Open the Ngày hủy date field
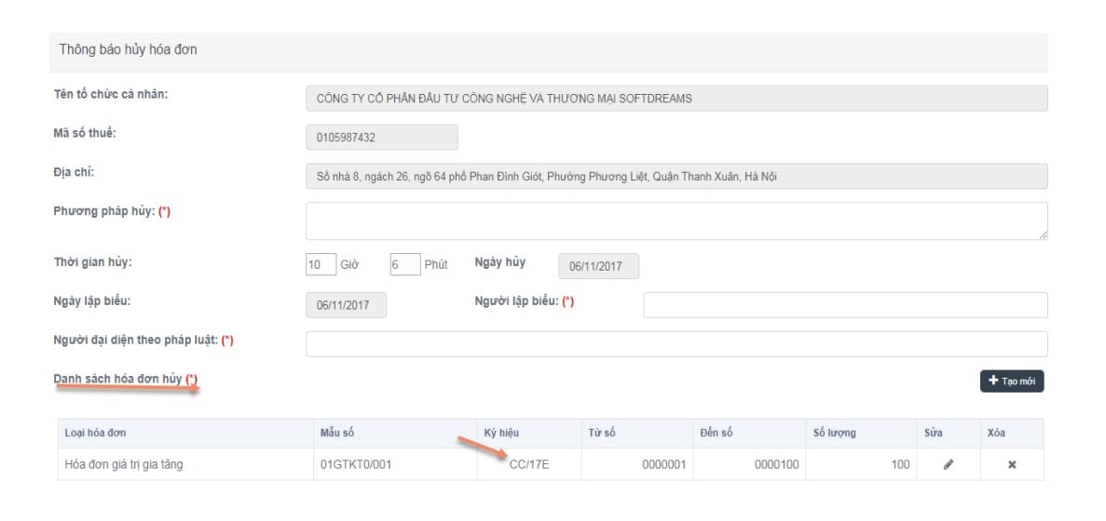 [x=597, y=267]
